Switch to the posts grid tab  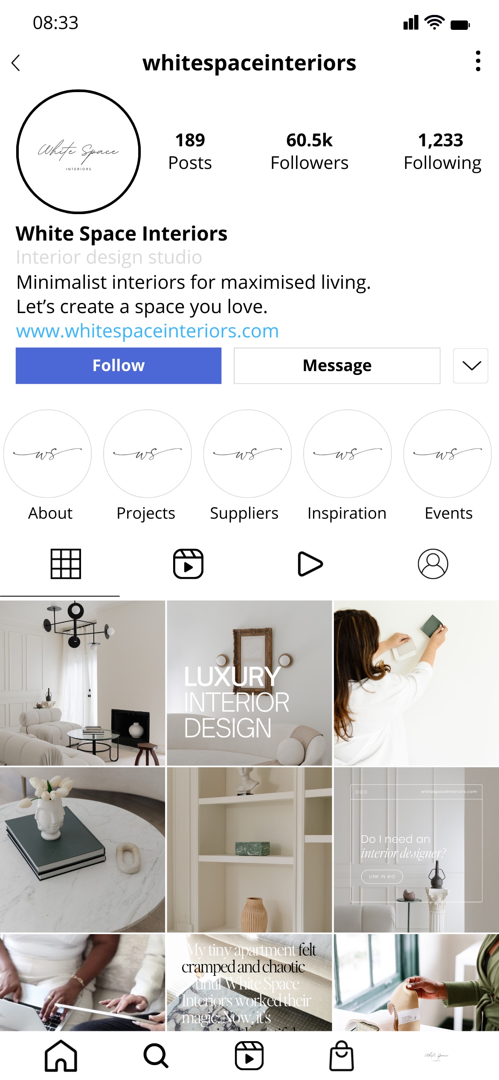66,564
